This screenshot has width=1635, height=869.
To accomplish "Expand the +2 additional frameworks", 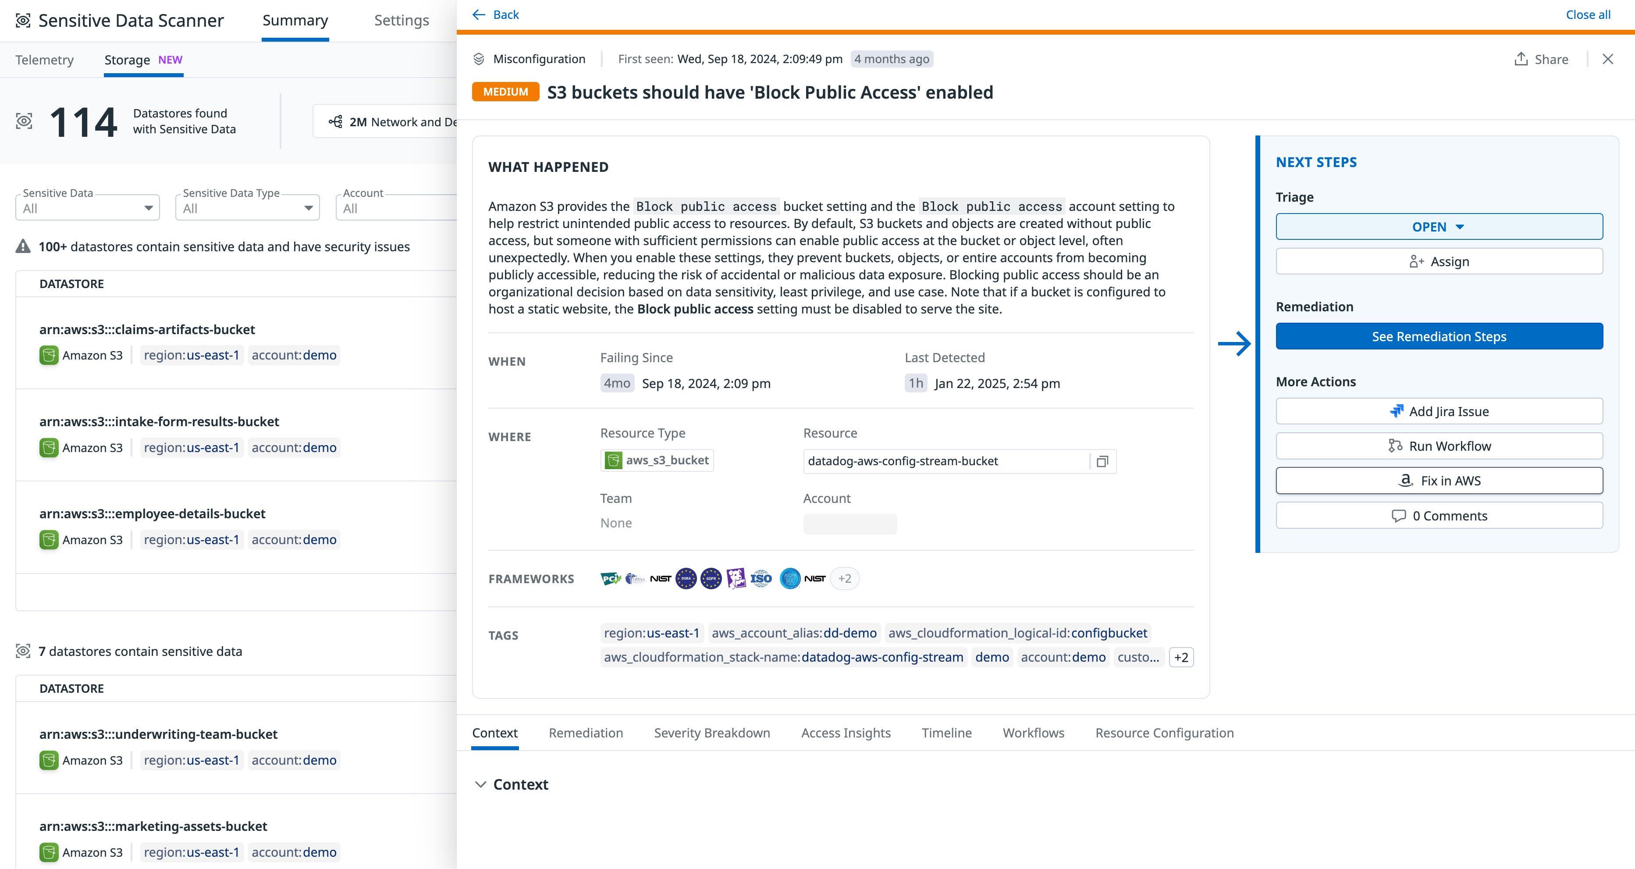I will click(844, 578).
